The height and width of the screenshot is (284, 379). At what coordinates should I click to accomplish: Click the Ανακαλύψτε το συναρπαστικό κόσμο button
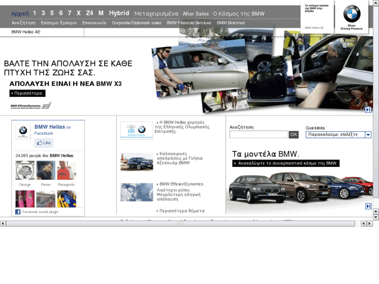[x=286, y=164]
